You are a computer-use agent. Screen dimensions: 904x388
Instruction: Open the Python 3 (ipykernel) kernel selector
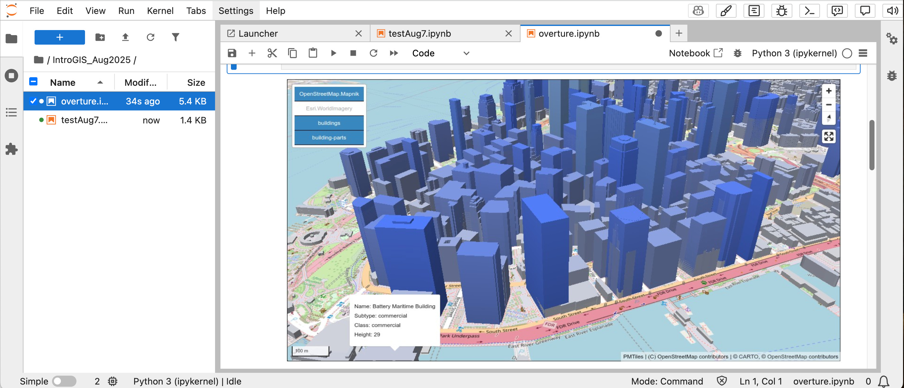pyautogui.click(x=794, y=53)
